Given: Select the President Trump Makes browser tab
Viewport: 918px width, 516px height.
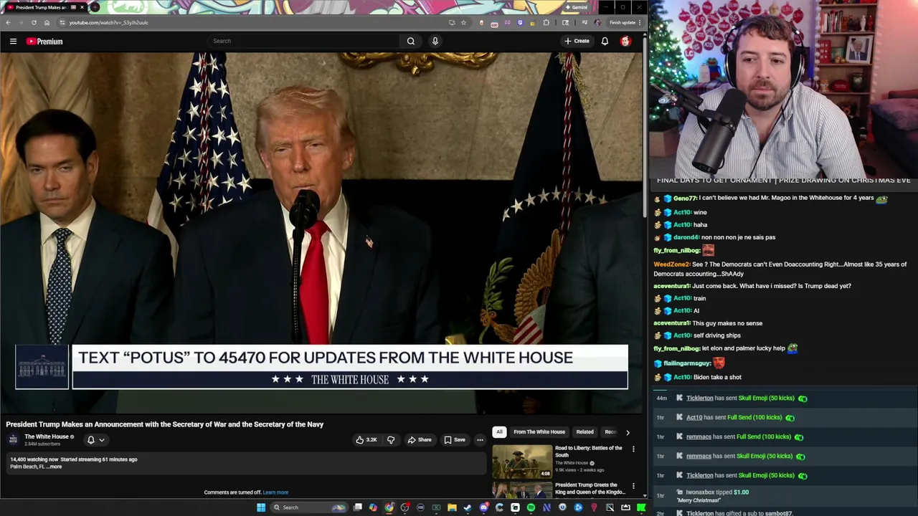Looking at the screenshot, I should (x=44, y=7).
